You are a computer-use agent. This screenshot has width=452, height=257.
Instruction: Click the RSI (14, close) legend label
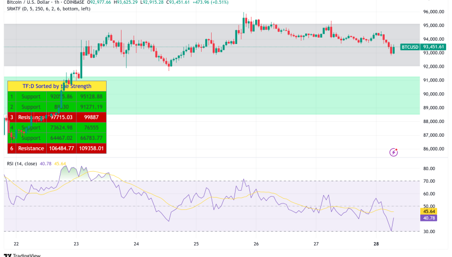[22, 164]
